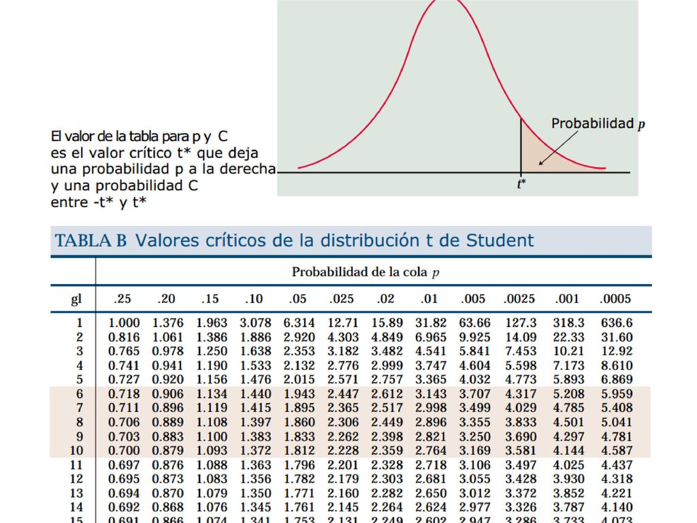Image resolution: width=697 pixels, height=523 pixels.
Task: Click the title 'TABLA B Valores críticos de la distribución t de Student'
Action: (x=294, y=240)
